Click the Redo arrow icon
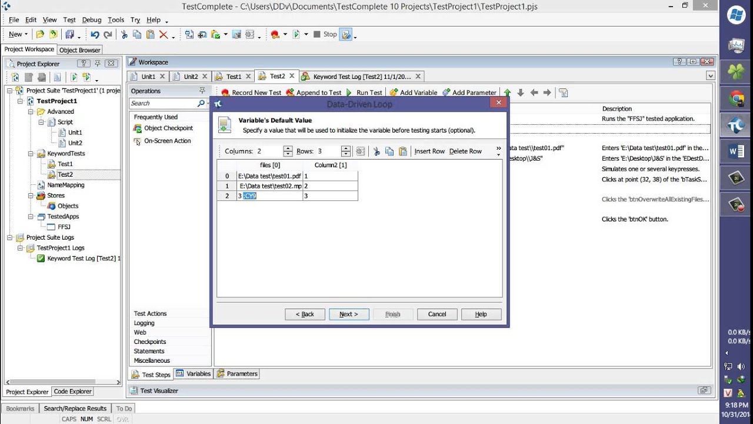 tap(108, 35)
